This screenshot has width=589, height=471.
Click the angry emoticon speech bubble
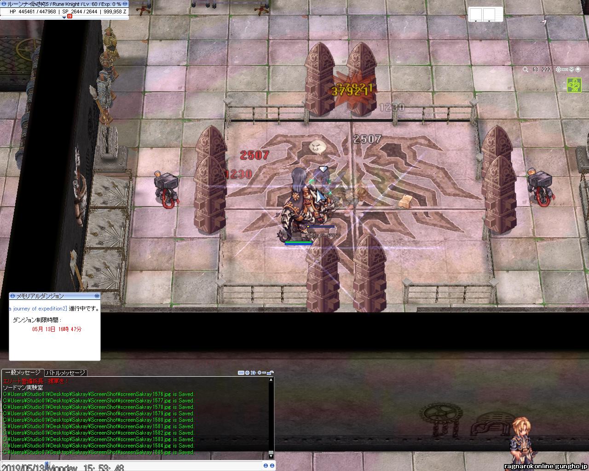pyautogui.click(x=317, y=147)
